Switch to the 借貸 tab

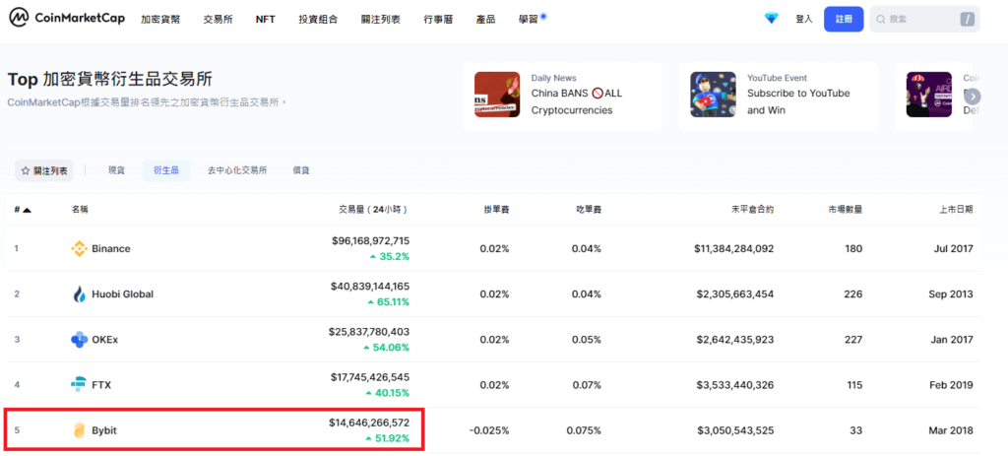[x=301, y=170]
